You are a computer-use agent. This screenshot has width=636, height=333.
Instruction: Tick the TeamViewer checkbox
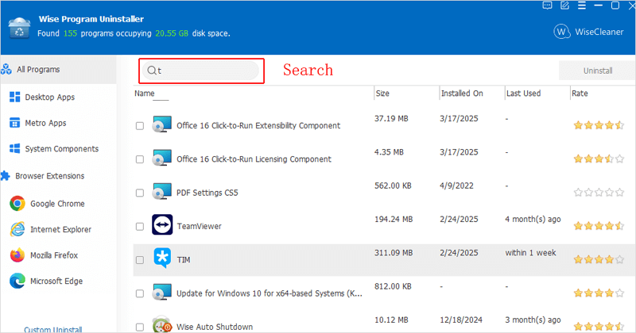coord(140,227)
